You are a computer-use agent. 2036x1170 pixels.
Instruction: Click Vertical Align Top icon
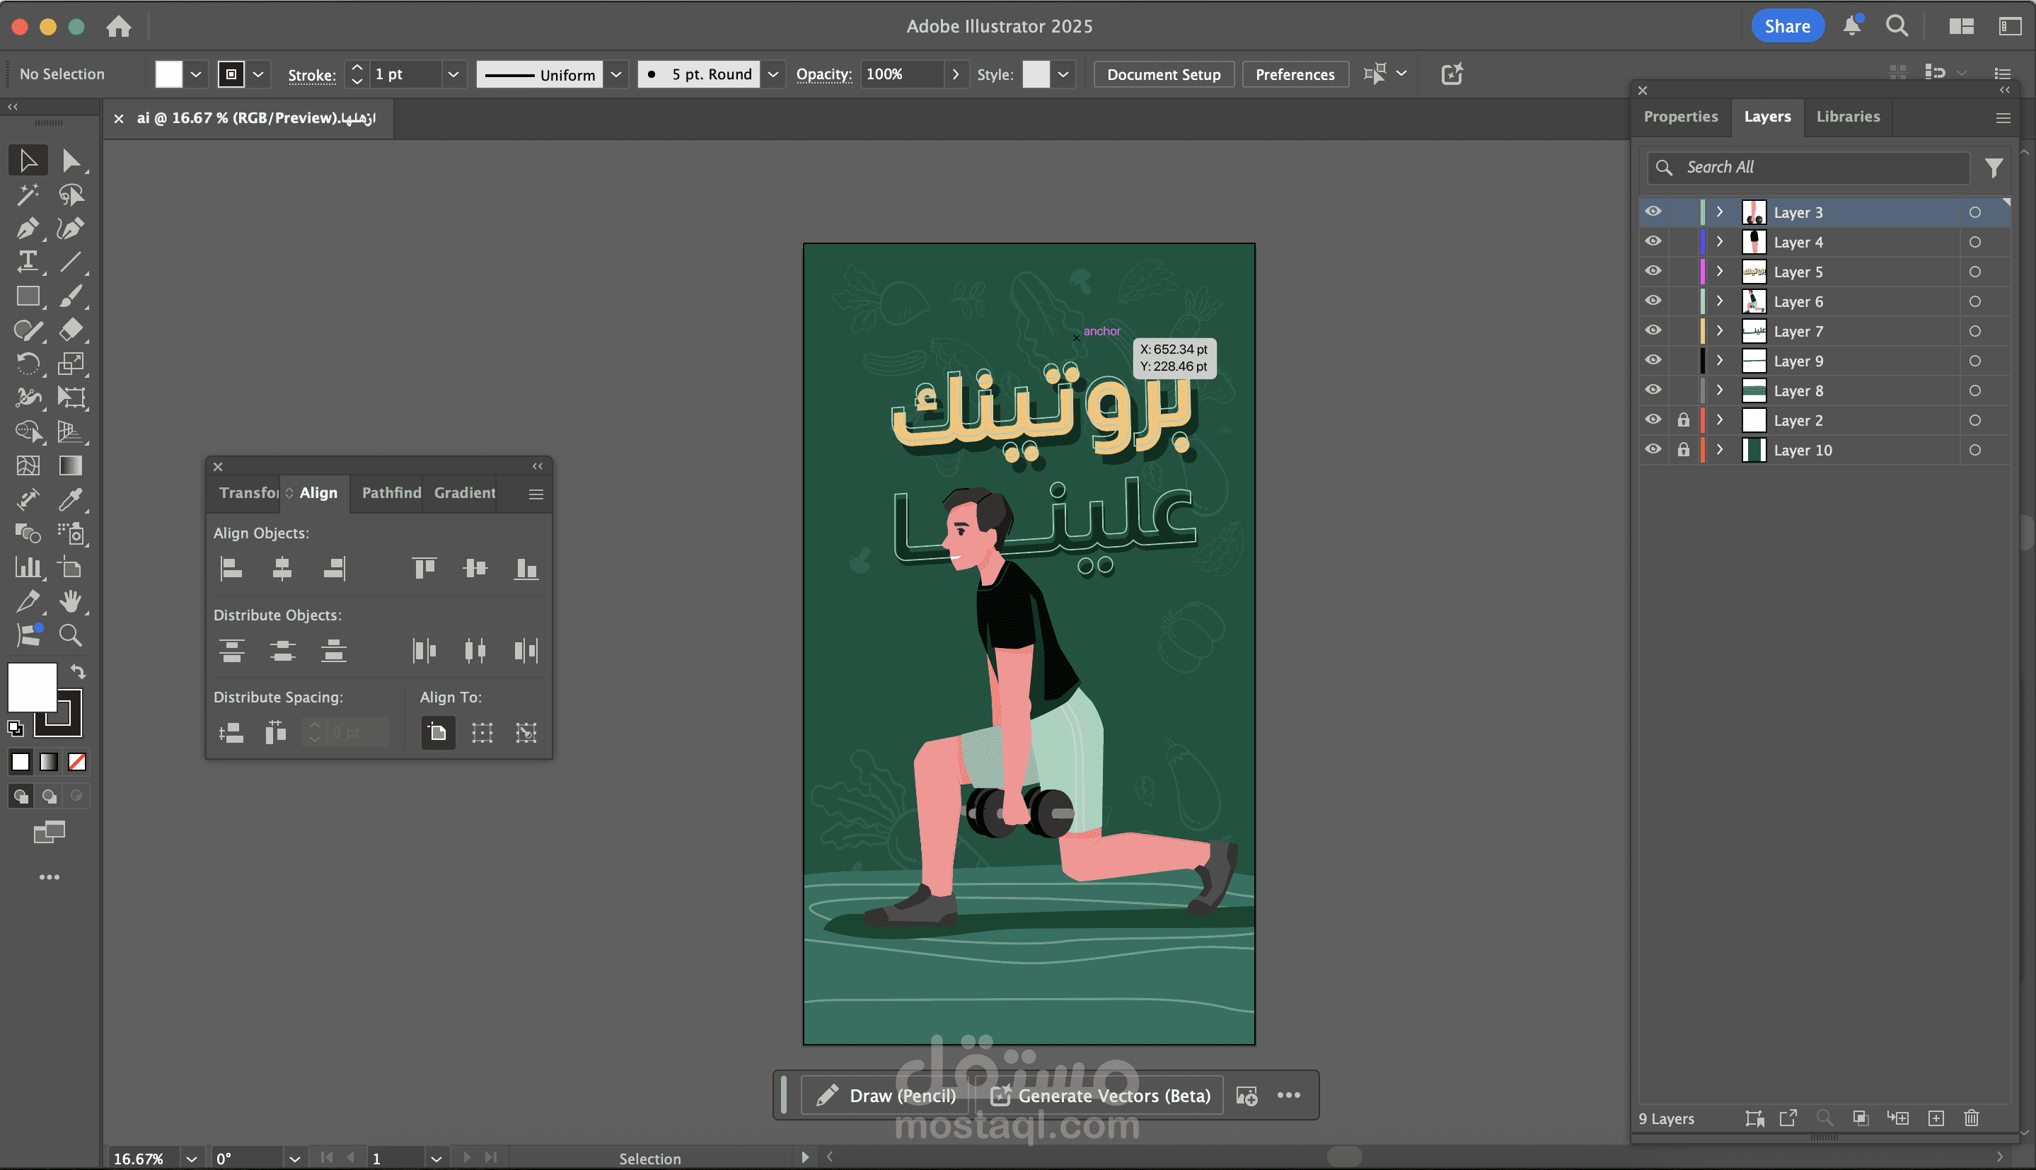tap(424, 569)
